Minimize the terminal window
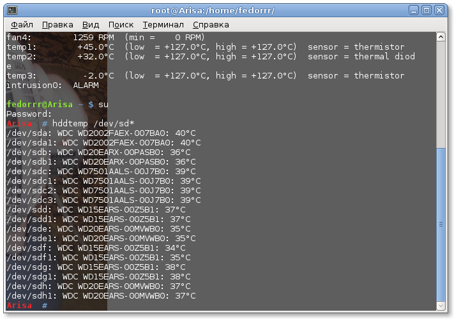This screenshot has width=454, height=319. pyautogui.click(x=413, y=10)
